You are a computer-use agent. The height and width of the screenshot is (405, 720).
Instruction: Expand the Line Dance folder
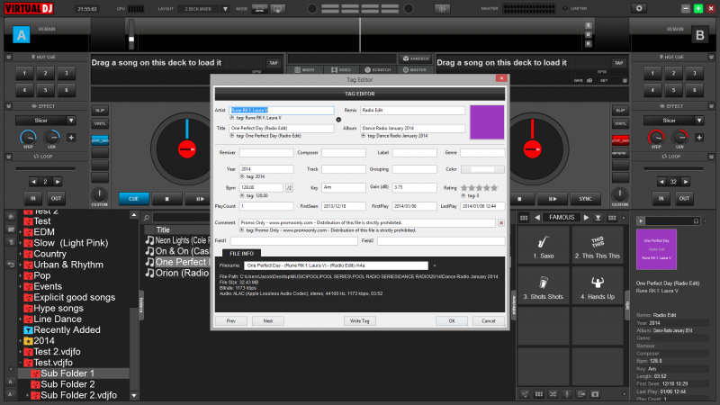coord(20,319)
